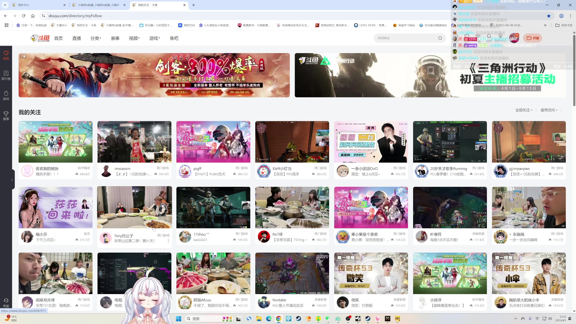Open the 全部关注 filter dropdown
Screen dimensions: 576x324
(x=524, y=110)
